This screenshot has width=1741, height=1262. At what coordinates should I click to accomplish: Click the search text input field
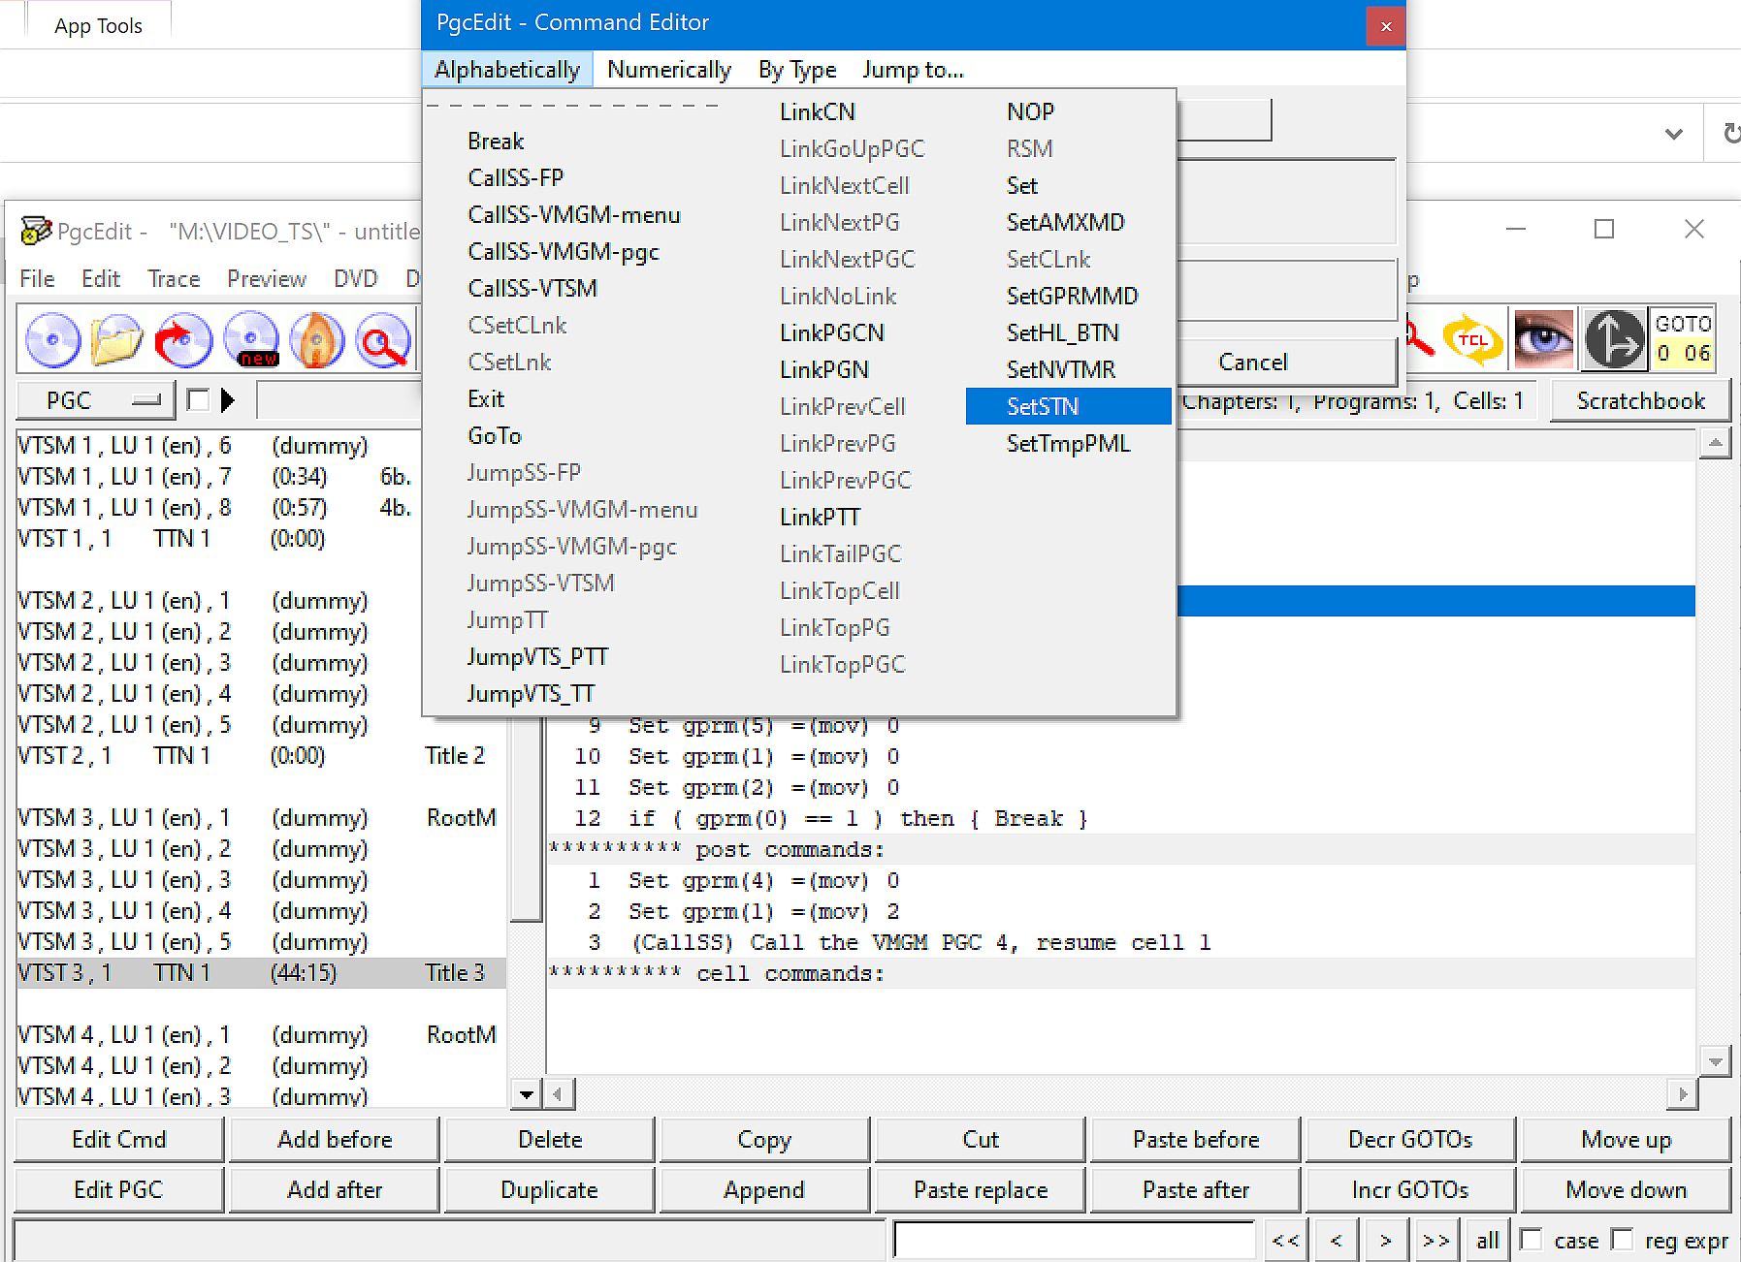[x=1074, y=1240]
